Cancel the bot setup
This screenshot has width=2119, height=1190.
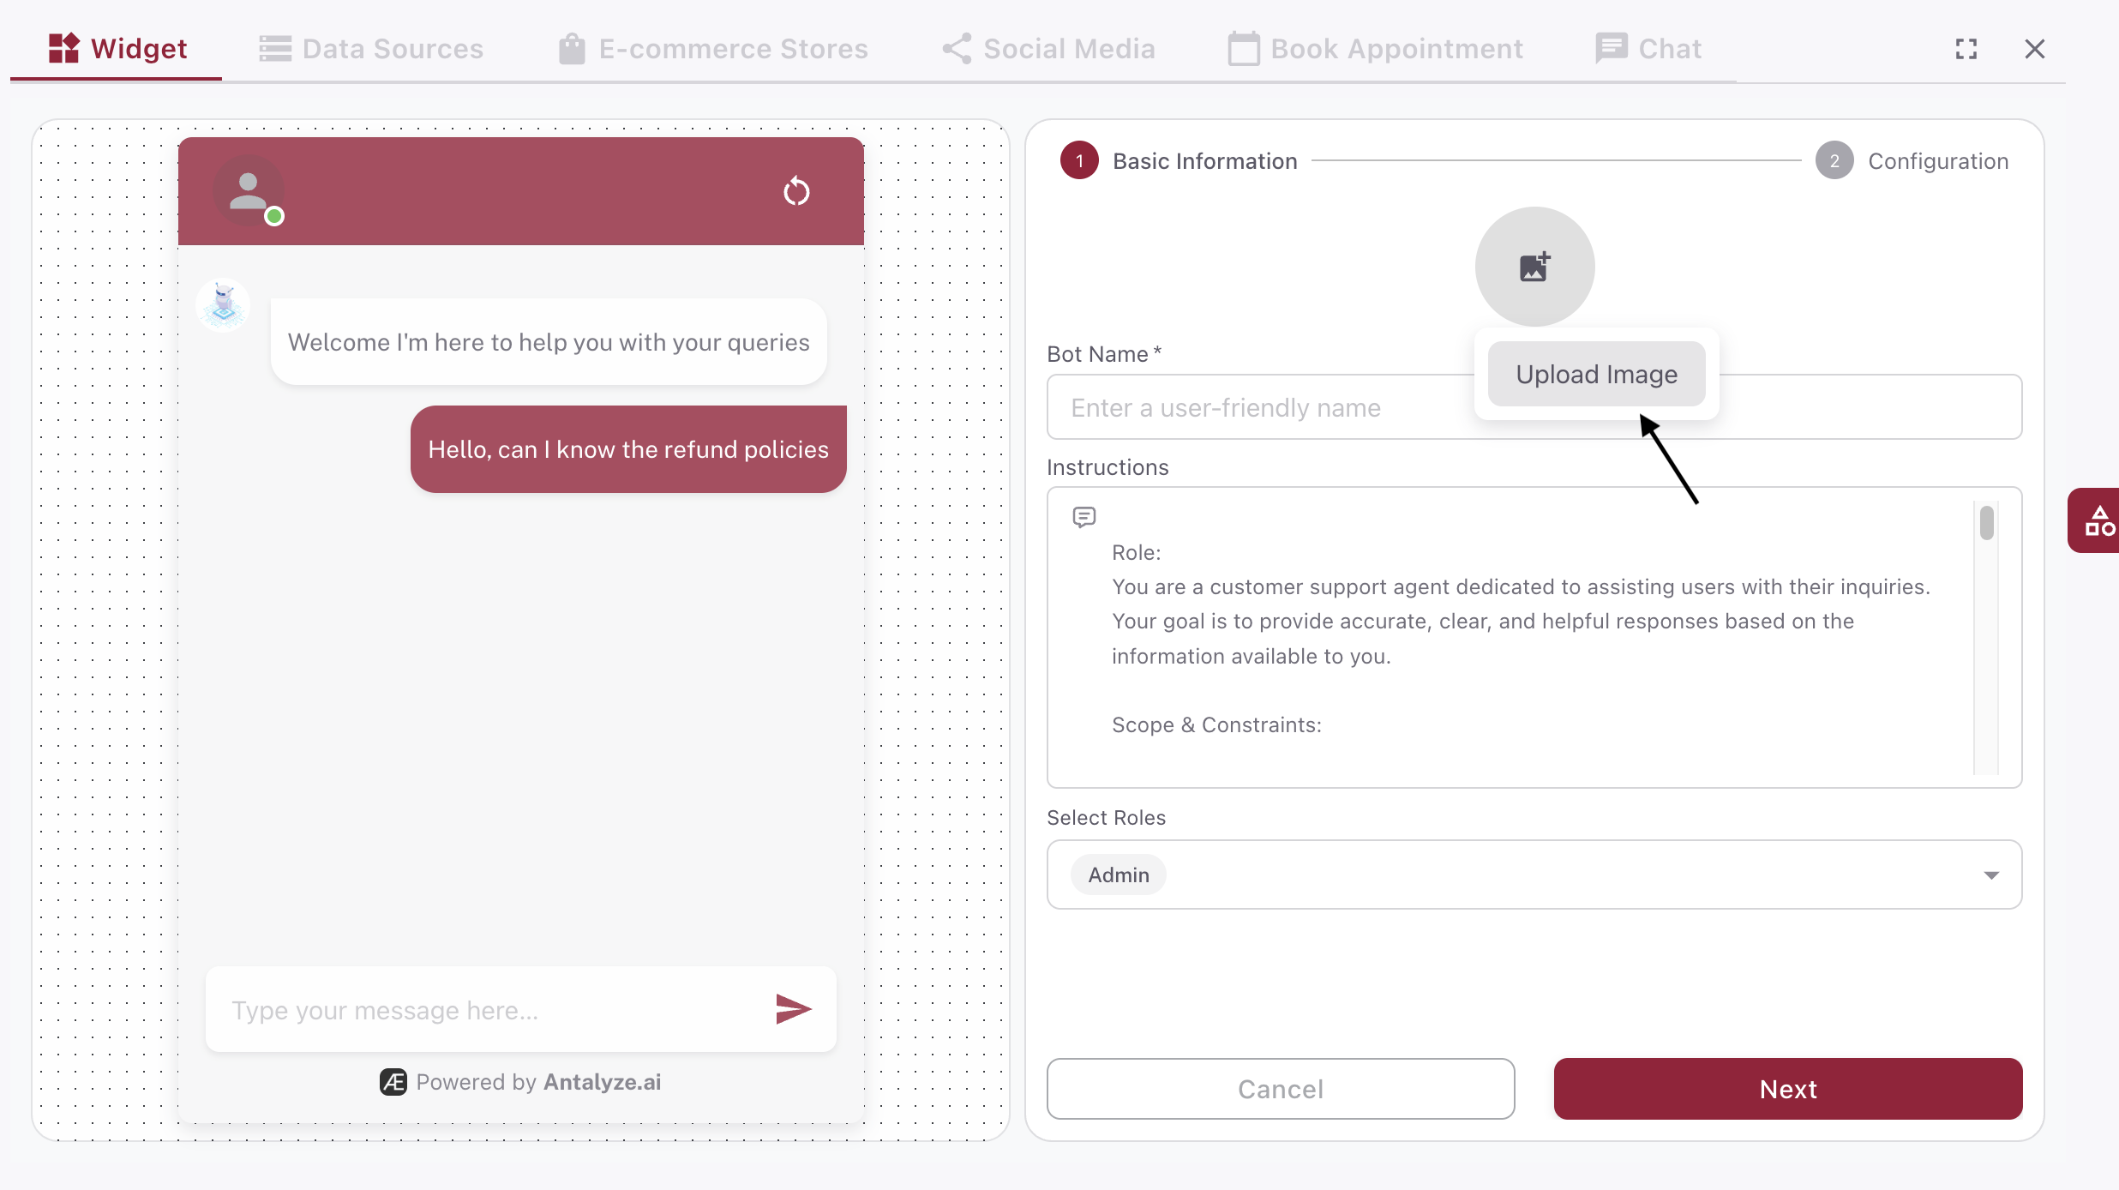(x=1280, y=1089)
